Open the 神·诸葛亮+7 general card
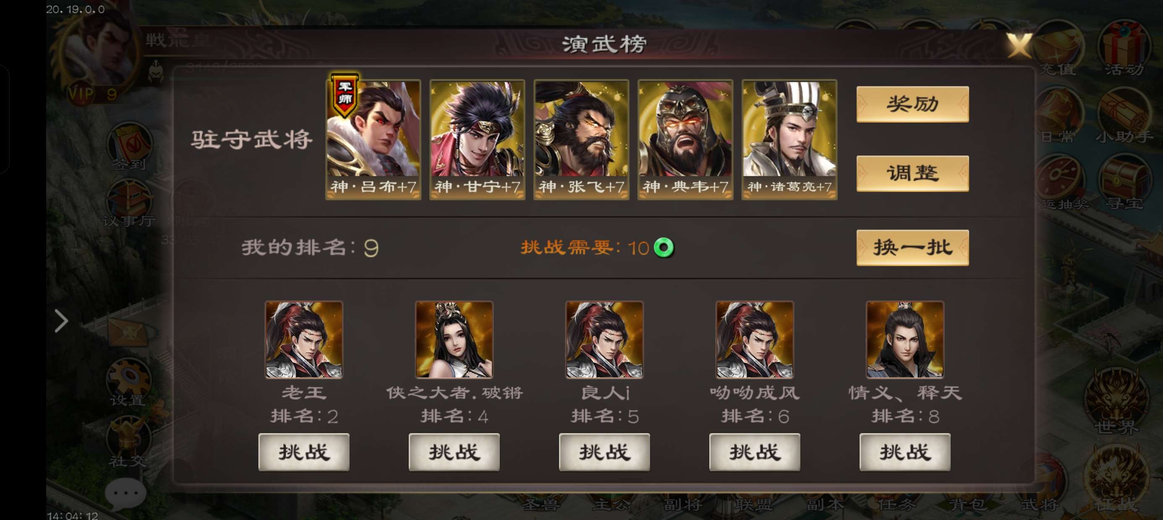The width and height of the screenshot is (1163, 520). click(x=789, y=140)
